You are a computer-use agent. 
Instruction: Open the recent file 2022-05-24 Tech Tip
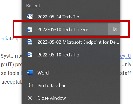point(71,17)
